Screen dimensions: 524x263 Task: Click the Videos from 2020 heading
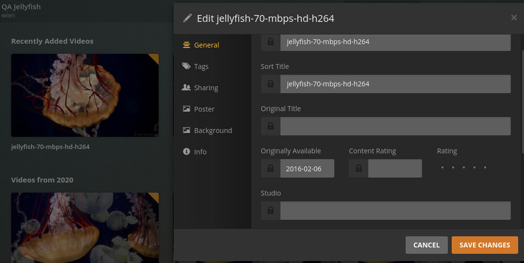(x=42, y=180)
